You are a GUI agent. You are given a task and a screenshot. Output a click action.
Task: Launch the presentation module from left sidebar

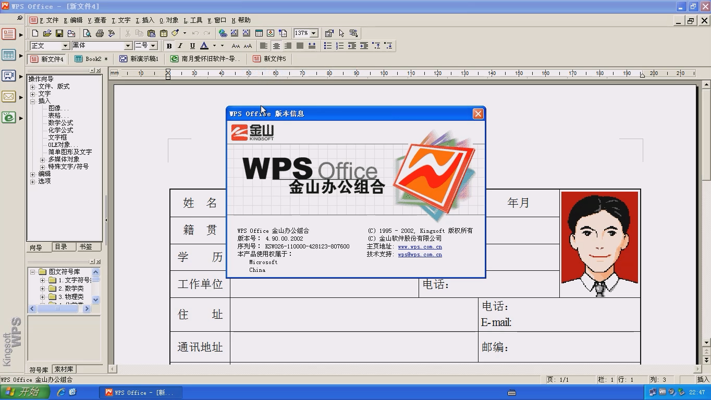point(9,76)
